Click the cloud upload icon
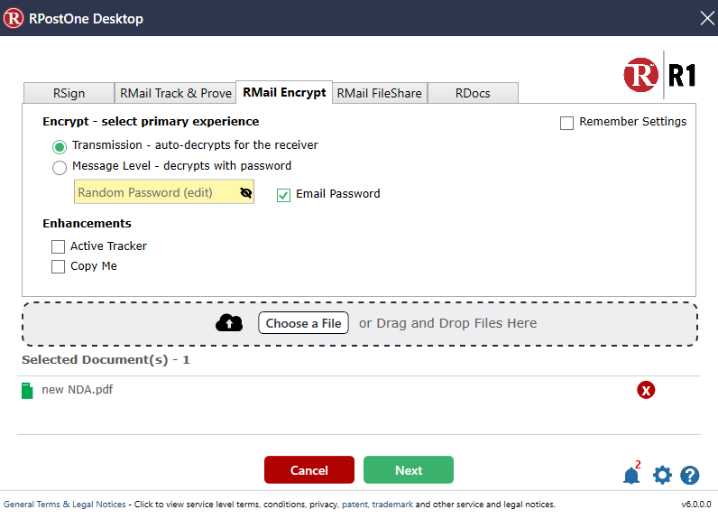The height and width of the screenshot is (519, 718). [229, 323]
